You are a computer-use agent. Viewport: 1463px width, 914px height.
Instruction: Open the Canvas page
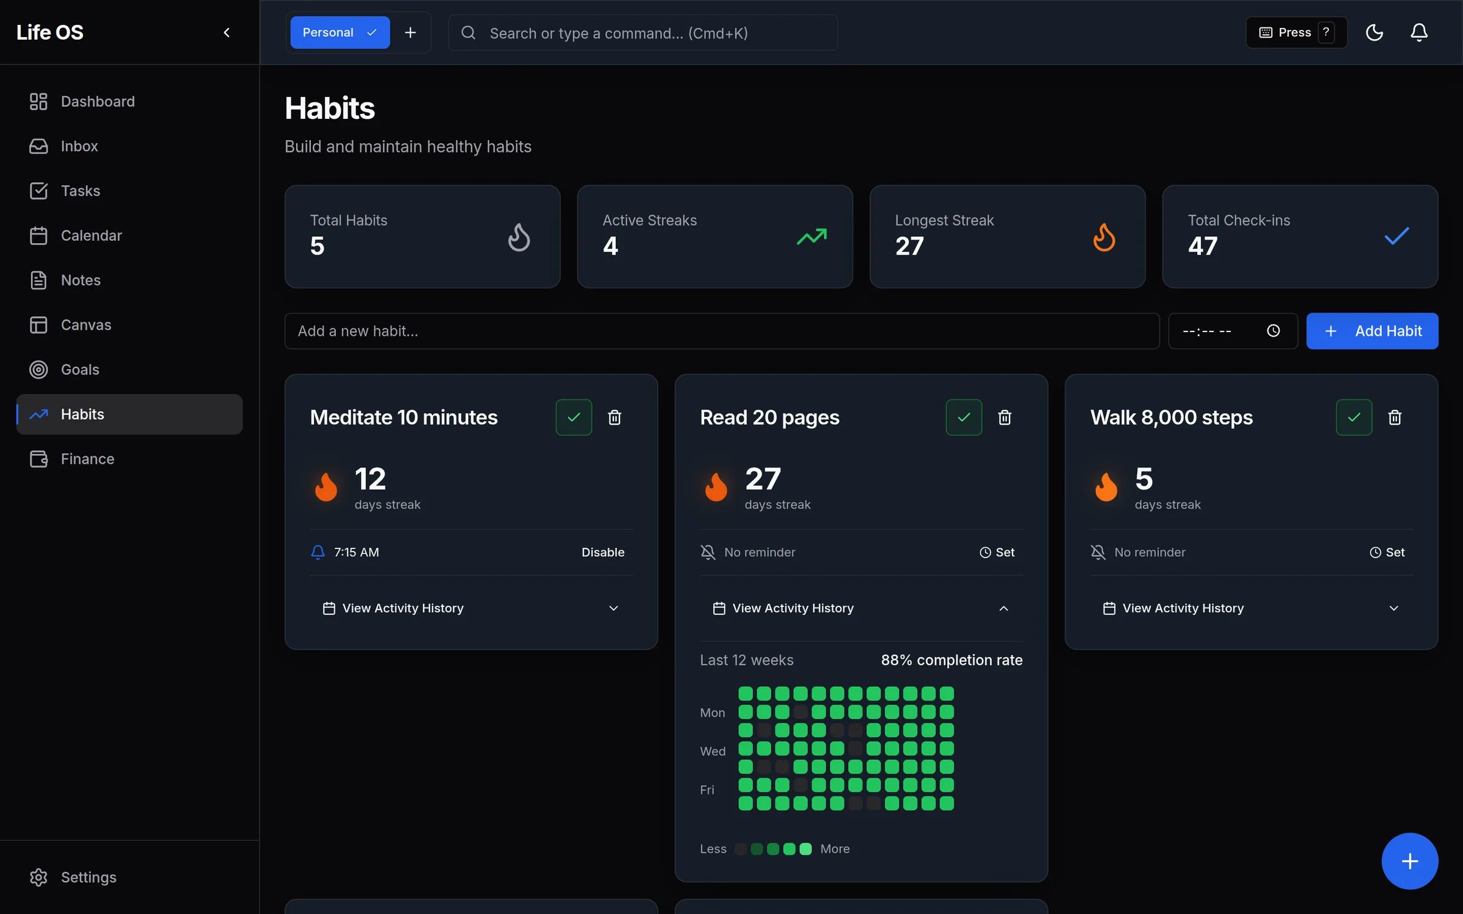coord(129,325)
